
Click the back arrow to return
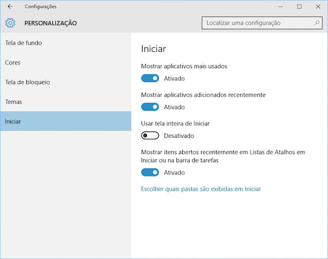point(10,6)
